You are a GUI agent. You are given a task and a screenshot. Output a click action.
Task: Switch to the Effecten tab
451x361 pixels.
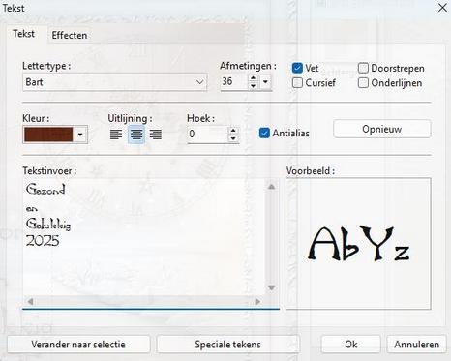click(70, 35)
